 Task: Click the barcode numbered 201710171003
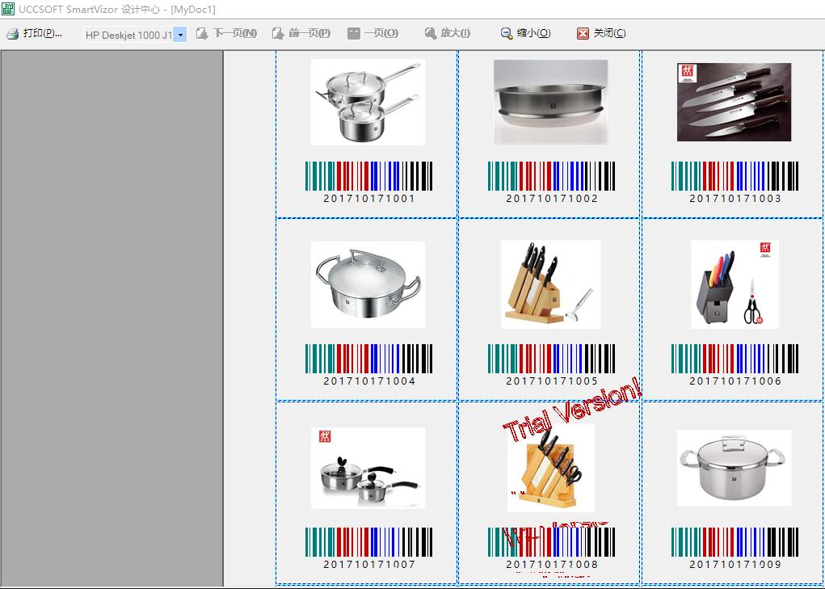734,176
